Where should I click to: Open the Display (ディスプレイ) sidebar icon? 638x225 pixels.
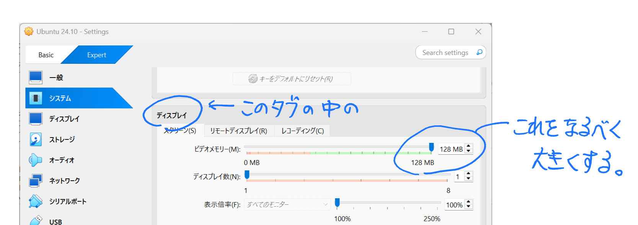coord(36,119)
